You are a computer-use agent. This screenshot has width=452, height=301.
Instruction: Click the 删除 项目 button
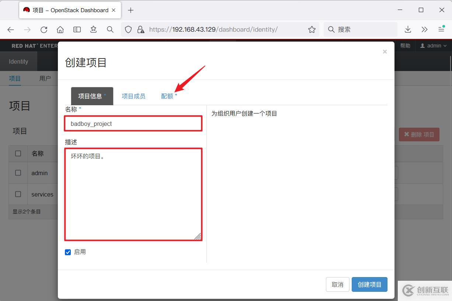tap(419, 134)
